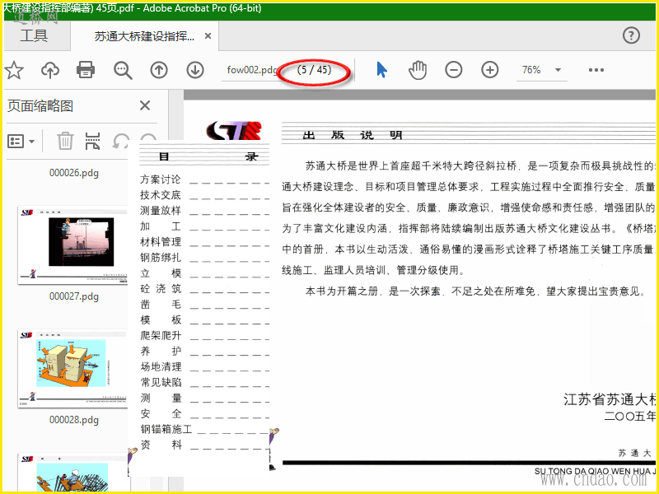Viewport: 659px width, 494px height.
Task: Zoom out with minus icon
Action: pos(454,70)
